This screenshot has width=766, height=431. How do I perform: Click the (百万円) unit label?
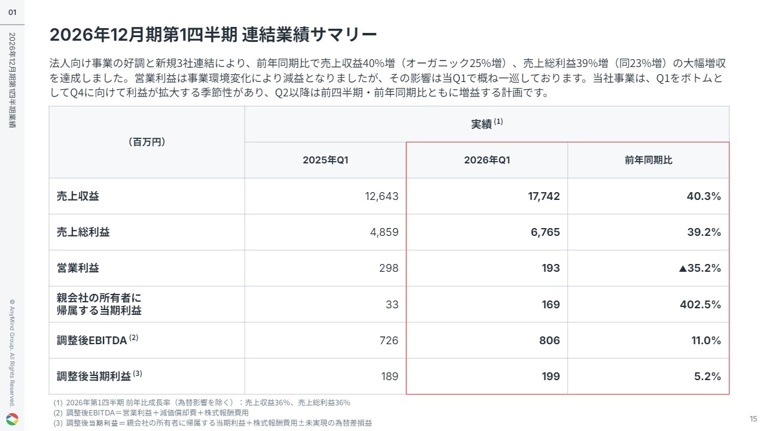pos(147,142)
